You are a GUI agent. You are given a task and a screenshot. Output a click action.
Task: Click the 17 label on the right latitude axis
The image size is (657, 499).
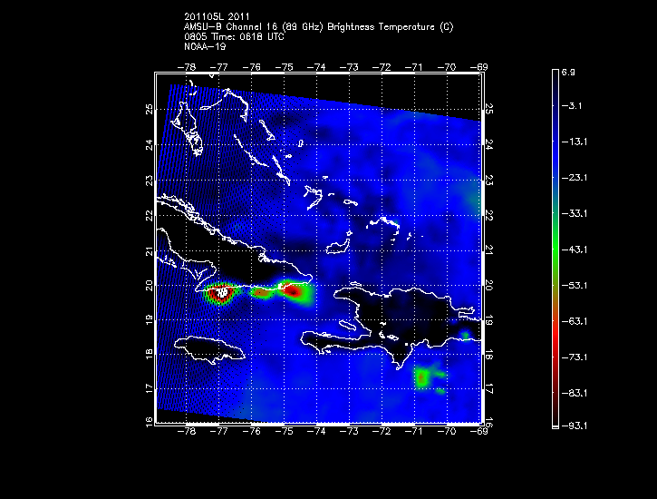[488, 389]
